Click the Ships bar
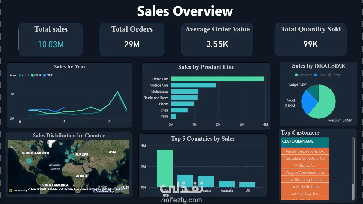The height and width of the screenshot is (204, 363). point(179,110)
